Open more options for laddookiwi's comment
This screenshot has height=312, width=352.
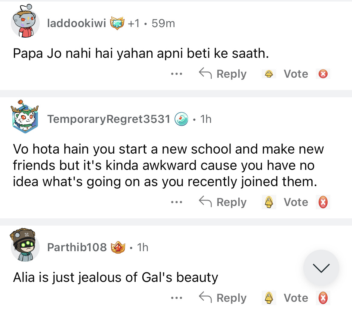click(x=177, y=74)
